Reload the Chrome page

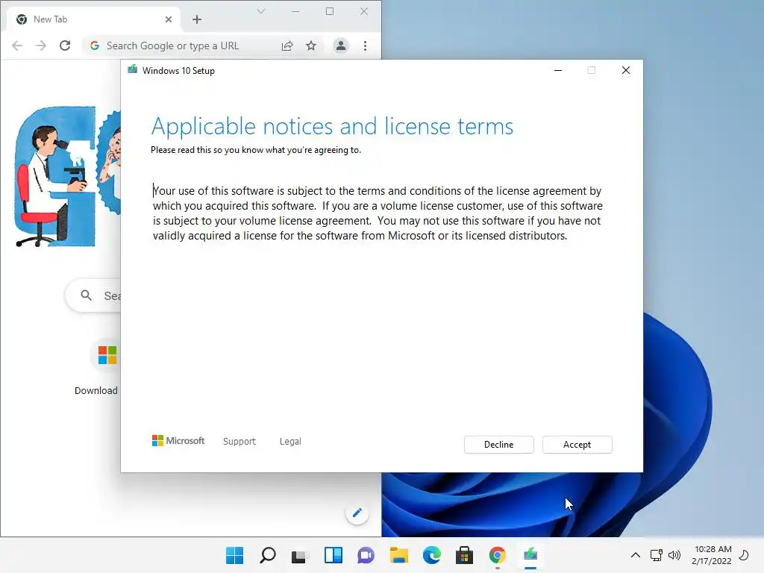pos(65,46)
